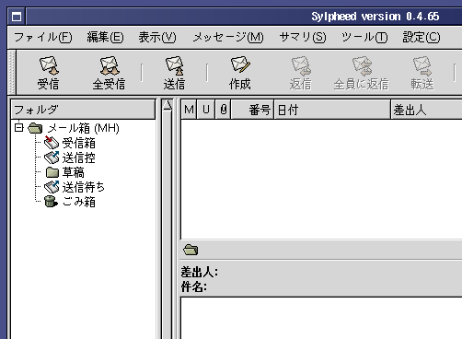Click the Sylpheed version 0.4.65 title text
This screenshot has height=339, width=462.
click(375, 17)
